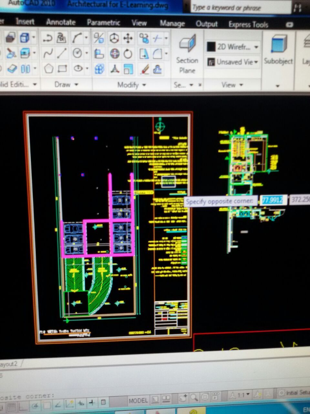310x414 pixels.
Task: Click the Offset tool in Modify panel
Action: [158, 69]
